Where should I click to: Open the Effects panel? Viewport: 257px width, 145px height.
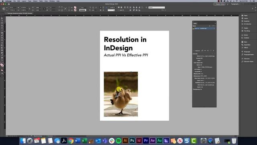click(246, 48)
